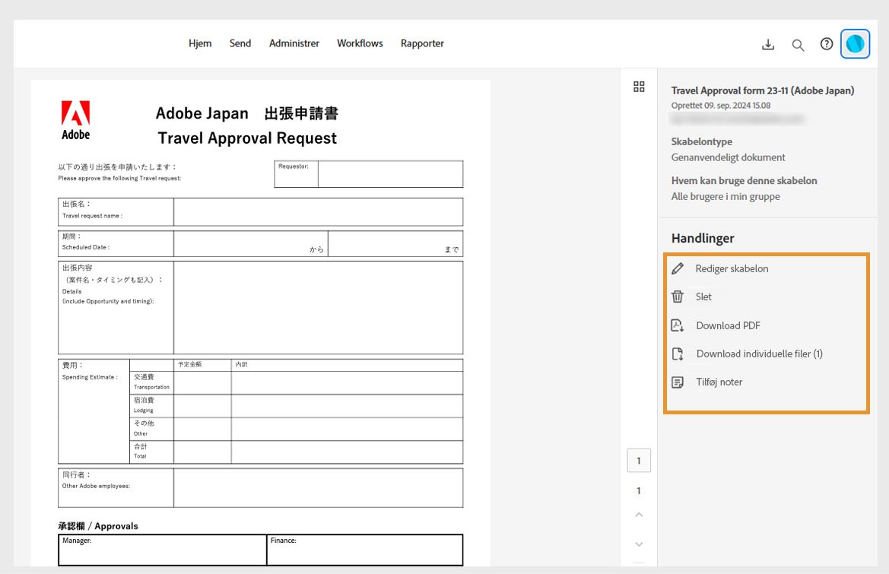Click the 'Oprettet 09. sep. 2024 15.08' text
Image resolution: width=889 pixels, height=574 pixels.
click(x=721, y=106)
